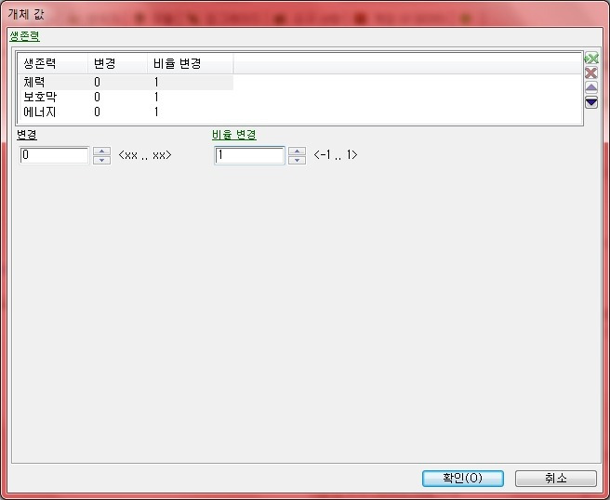This screenshot has height=500, width=610.
Task: Select the 보호막 row in the table
Action: pyautogui.click(x=126, y=97)
